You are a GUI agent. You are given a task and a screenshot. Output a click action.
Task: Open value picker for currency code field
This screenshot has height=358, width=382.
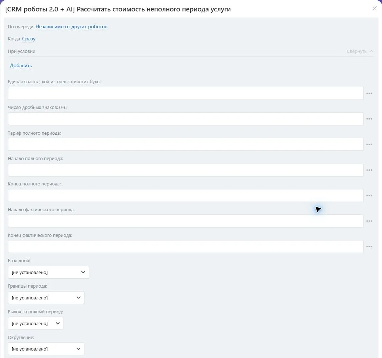coord(369,94)
